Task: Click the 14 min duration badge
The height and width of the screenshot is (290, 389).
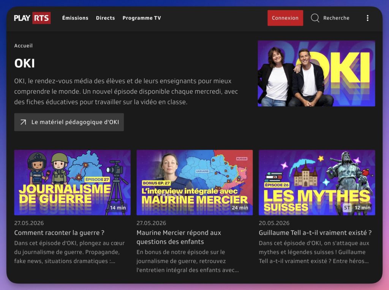Action: (x=118, y=208)
